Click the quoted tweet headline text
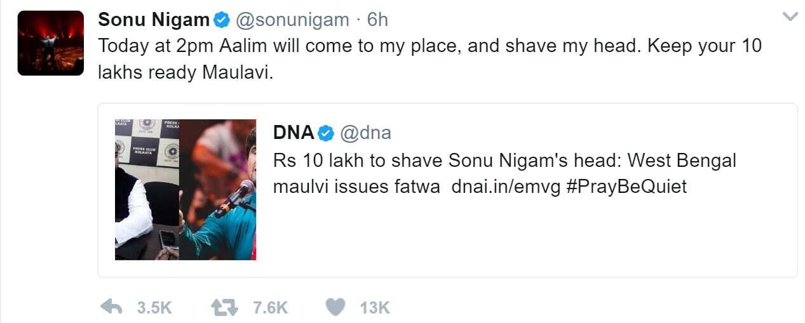The image size is (805, 323). coord(504,161)
